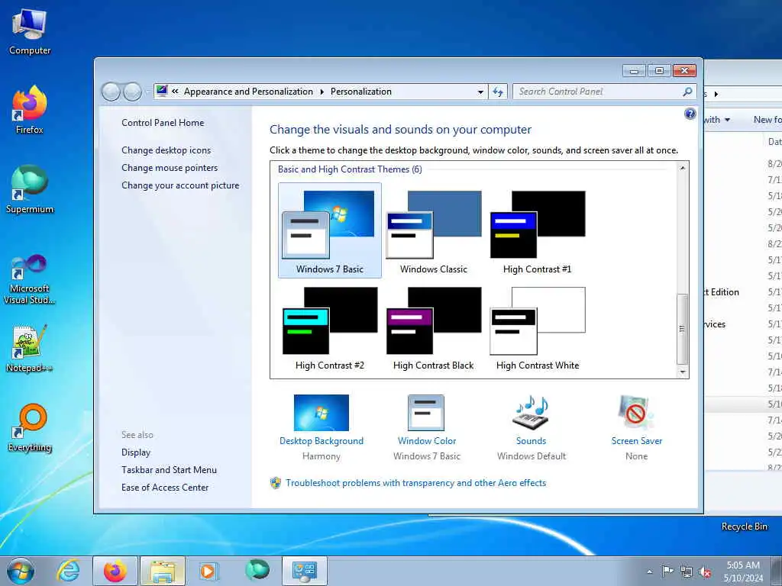This screenshot has width=782, height=586.
Task: Go back with the back arrow button
Action: [111, 92]
